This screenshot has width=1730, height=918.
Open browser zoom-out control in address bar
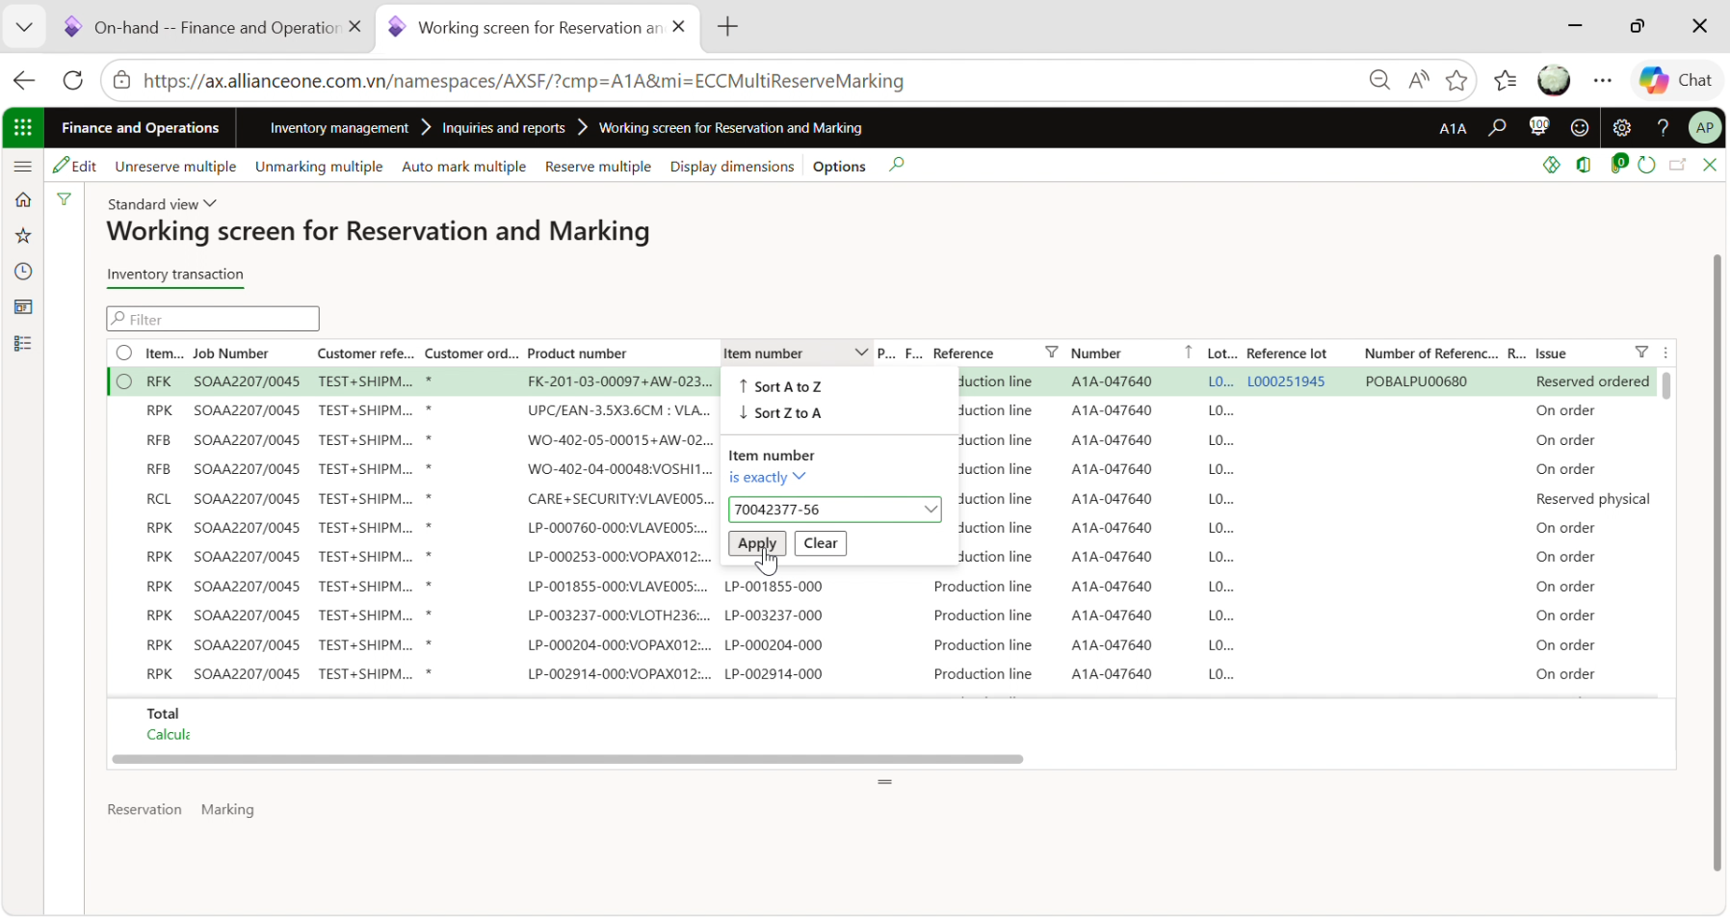click(1379, 80)
